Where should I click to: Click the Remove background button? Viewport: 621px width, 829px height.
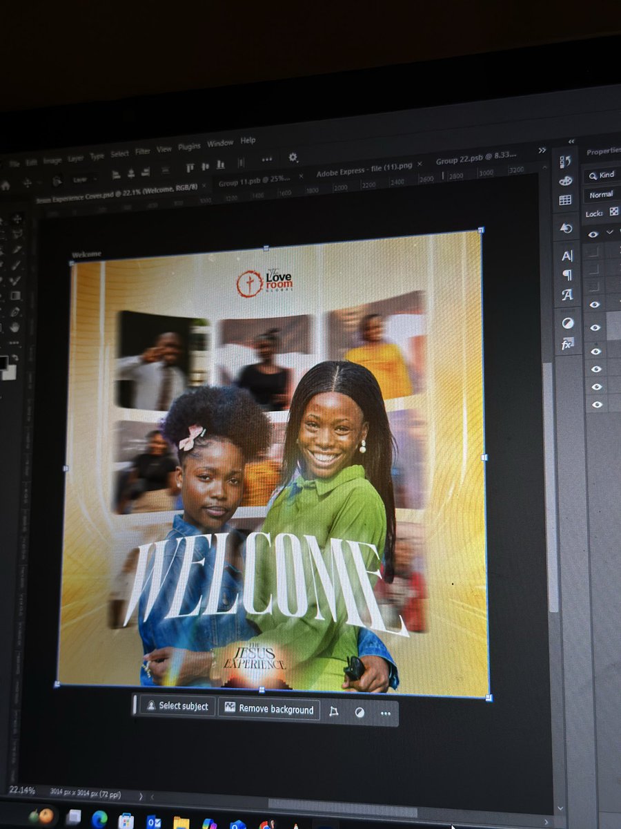click(x=269, y=709)
